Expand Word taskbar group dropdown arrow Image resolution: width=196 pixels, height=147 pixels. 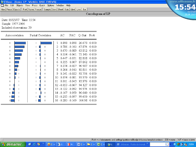pyautogui.click(x=84, y=144)
